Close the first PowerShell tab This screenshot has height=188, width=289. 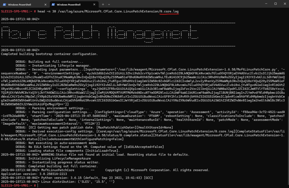click(x=45, y=5)
